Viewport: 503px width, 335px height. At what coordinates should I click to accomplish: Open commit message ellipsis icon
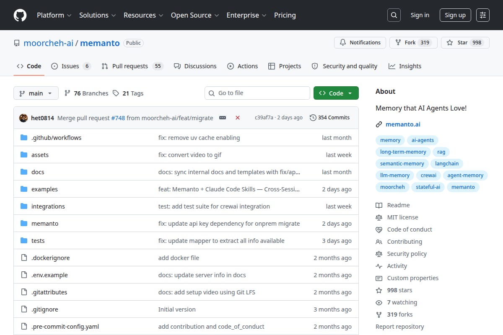point(223,118)
